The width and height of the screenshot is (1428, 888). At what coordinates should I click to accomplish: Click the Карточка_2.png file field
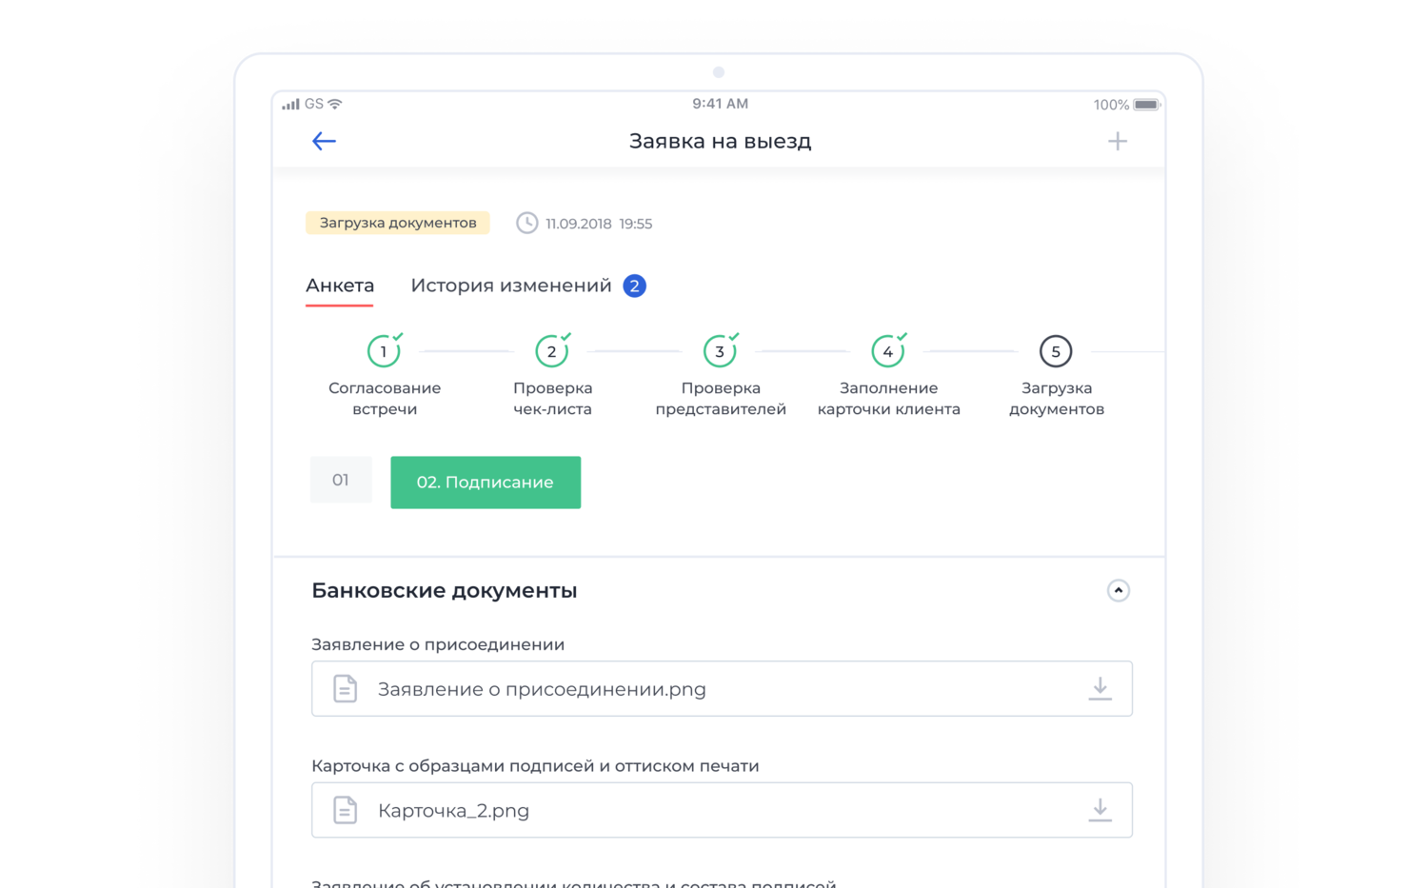722,810
